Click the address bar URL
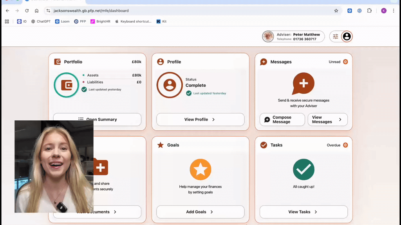This screenshot has width=401, height=225. point(91,11)
